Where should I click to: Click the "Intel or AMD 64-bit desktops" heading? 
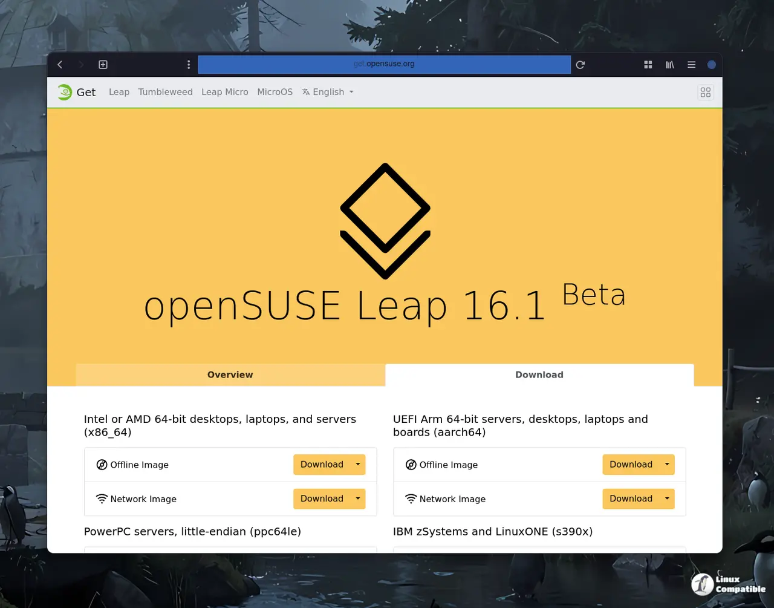coord(220,425)
